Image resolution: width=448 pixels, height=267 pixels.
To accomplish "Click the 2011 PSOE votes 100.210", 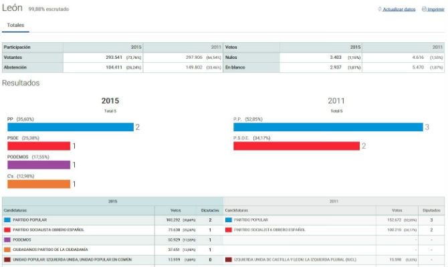I will tap(395, 230).
